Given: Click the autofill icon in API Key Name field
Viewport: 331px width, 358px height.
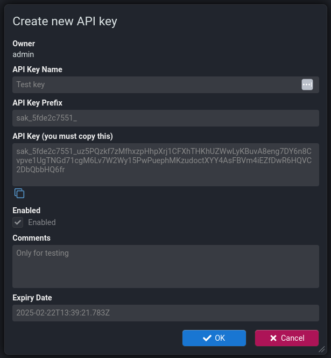Looking at the screenshot, I should [x=307, y=85].
